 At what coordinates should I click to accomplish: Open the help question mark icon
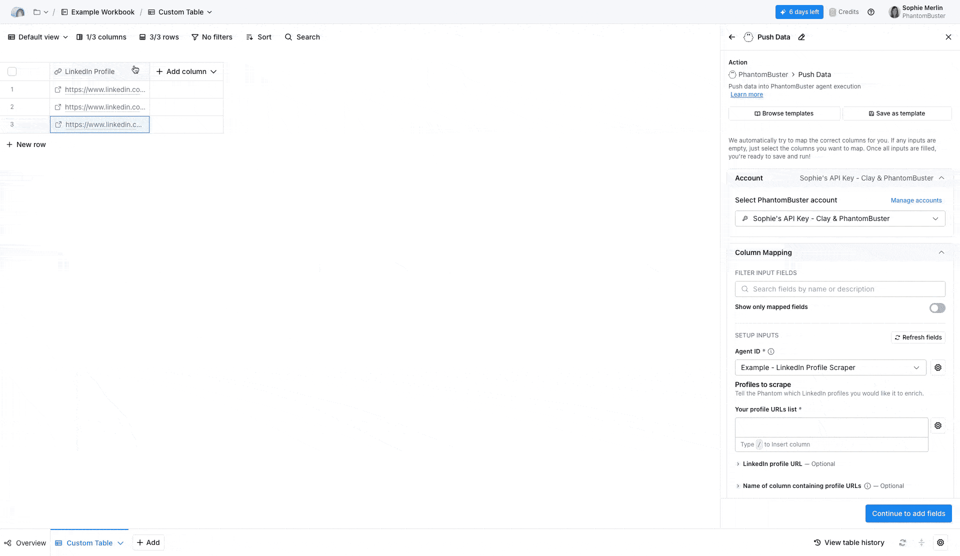coord(871,12)
